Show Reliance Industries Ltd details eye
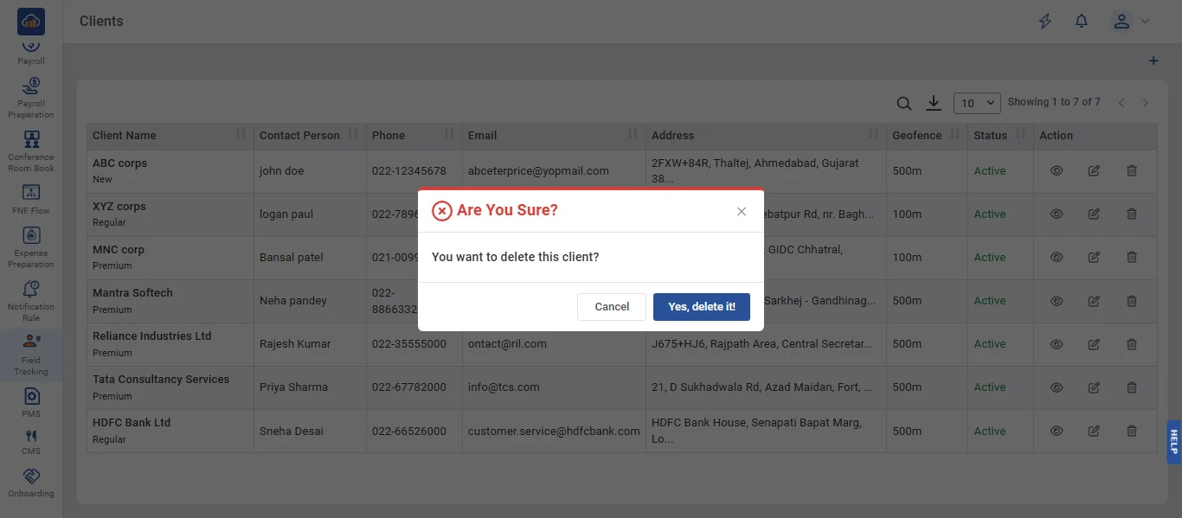This screenshot has width=1182, height=518. 1057,344
